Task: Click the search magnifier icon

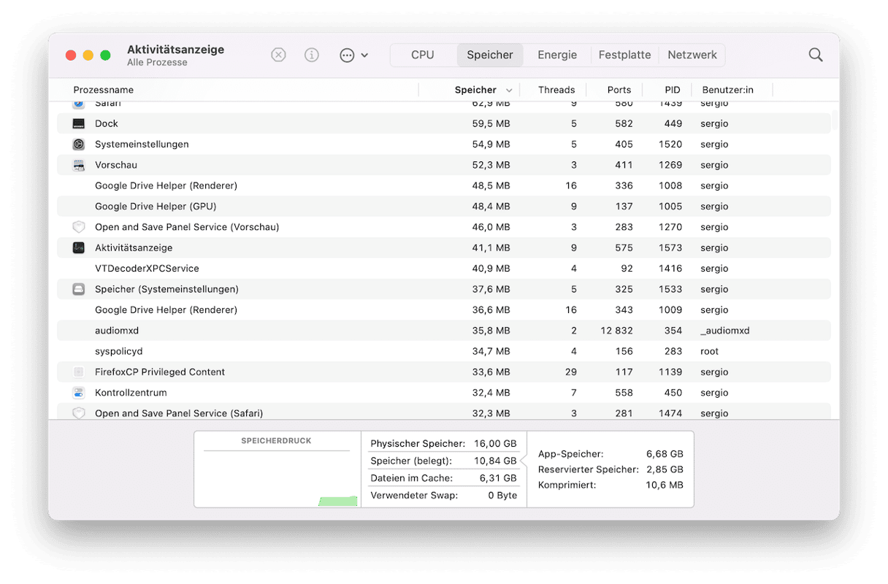Action: tap(816, 55)
